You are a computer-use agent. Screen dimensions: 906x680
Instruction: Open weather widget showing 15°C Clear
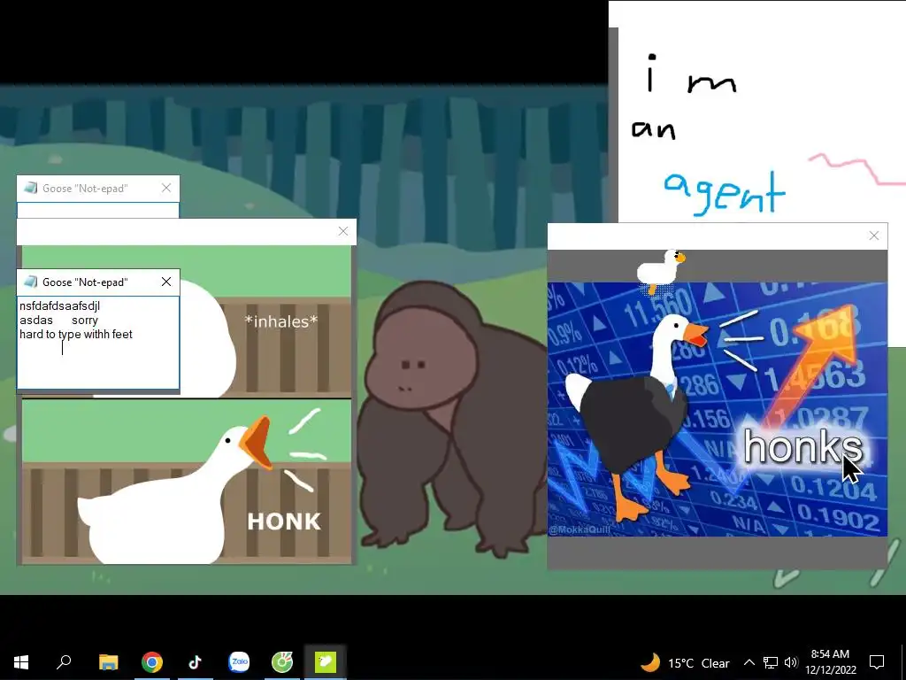686,662
